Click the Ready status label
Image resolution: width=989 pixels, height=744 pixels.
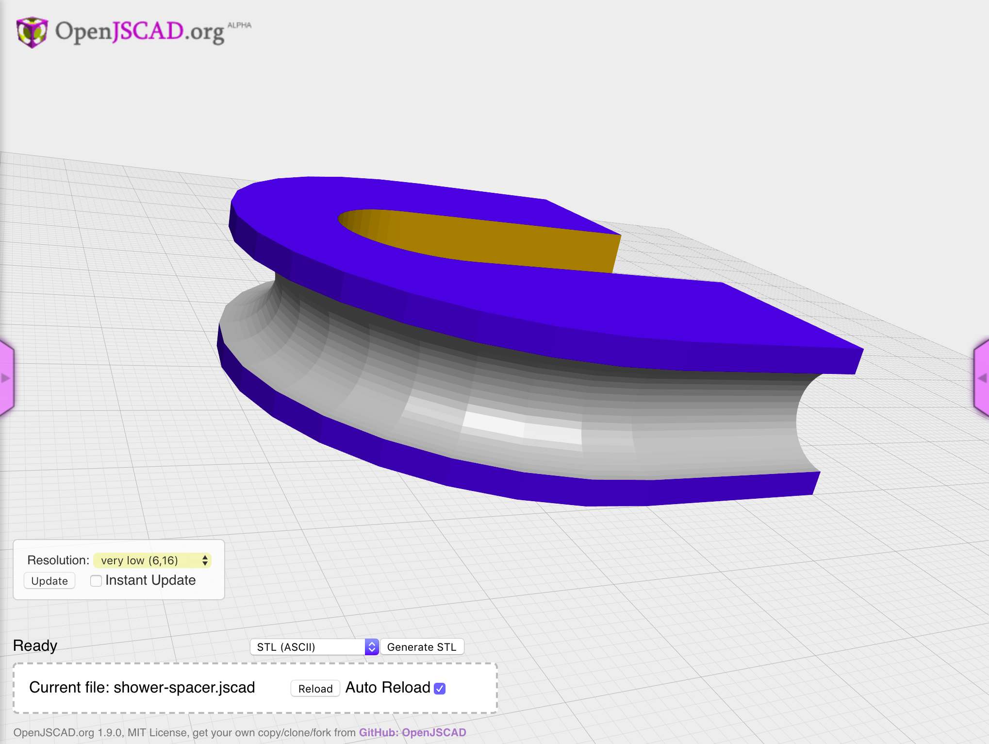pyautogui.click(x=34, y=645)
